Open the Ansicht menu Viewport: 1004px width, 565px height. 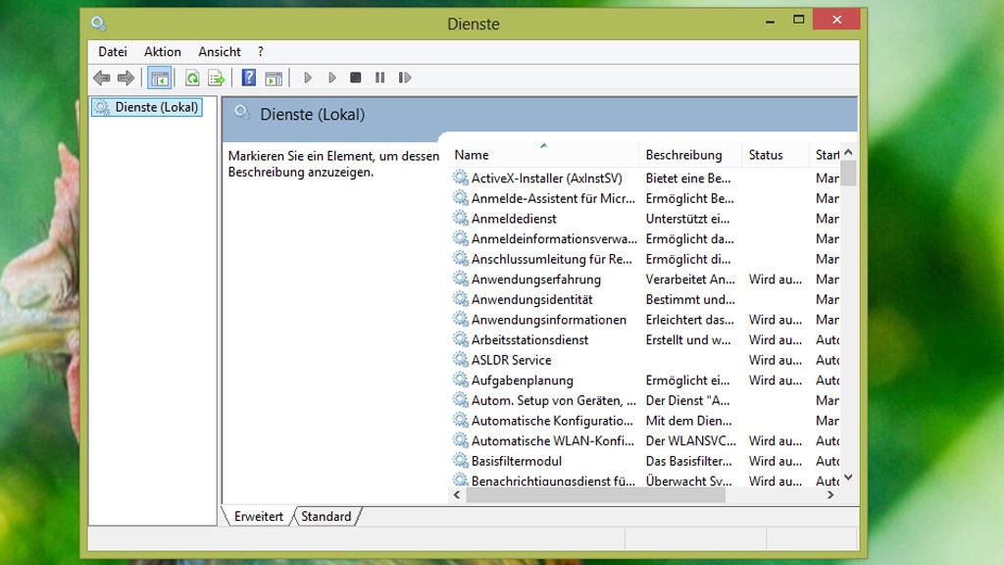(219, 51)
